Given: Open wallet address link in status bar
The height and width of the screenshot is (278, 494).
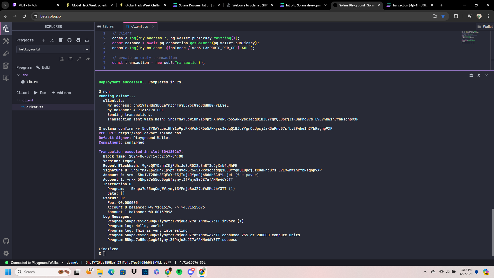Looking at the screenshot, I should [170, 262].
